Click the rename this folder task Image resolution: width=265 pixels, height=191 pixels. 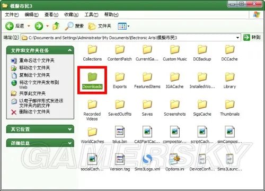pos(33,60)
